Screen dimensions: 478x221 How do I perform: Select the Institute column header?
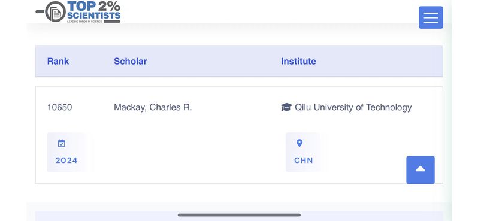(x=298, y=61)
